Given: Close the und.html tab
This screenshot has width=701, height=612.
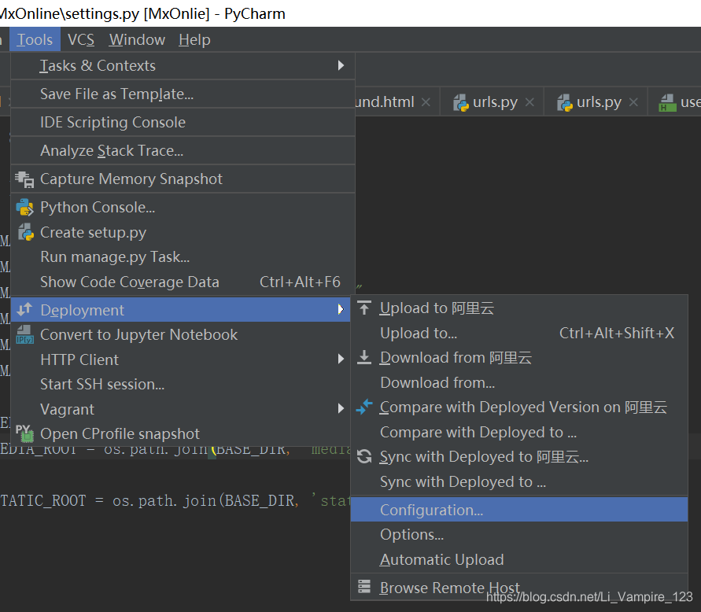Looking at the screenshot, I should pos(426,102).
